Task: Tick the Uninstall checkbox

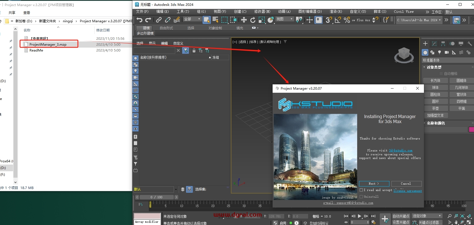Action: click(x=361, y=197)
